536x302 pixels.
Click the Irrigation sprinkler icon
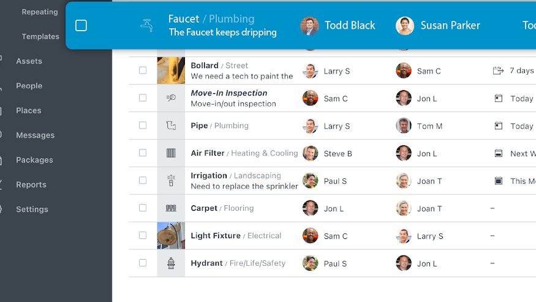point(171,181)
